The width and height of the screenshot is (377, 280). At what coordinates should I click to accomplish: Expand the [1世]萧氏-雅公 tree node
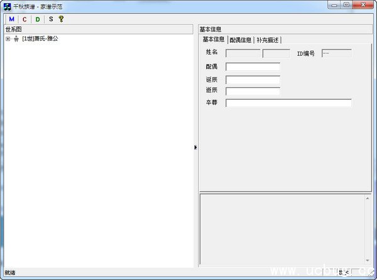(x=8, y=39)
